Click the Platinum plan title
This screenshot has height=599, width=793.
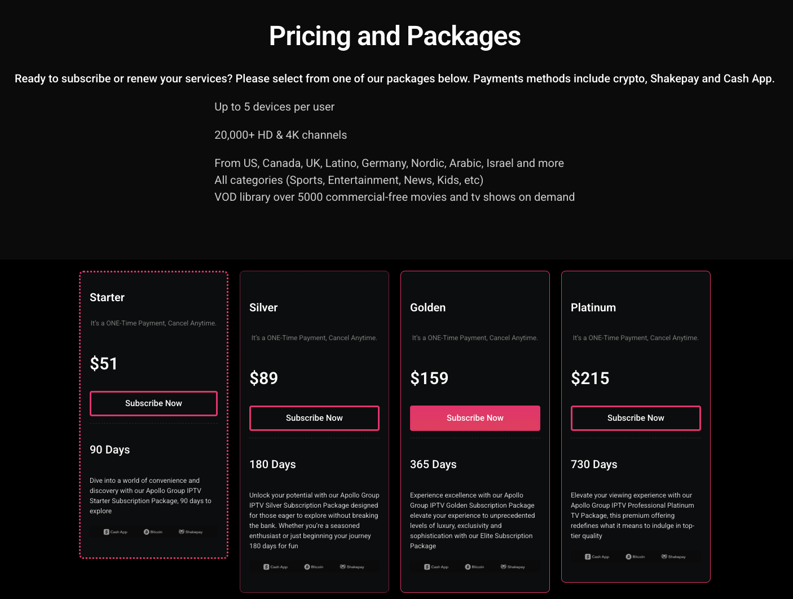pyautogui.click(x=593, y=307)
